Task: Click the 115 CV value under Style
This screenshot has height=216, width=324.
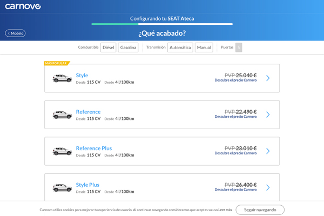Action: coord(93,82)
